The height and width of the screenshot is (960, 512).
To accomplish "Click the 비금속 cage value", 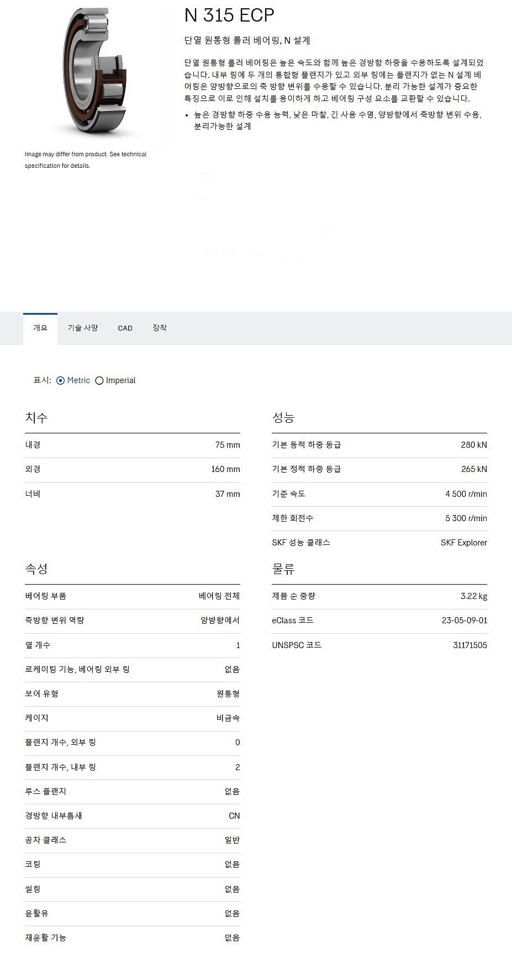I will [228, 718].
